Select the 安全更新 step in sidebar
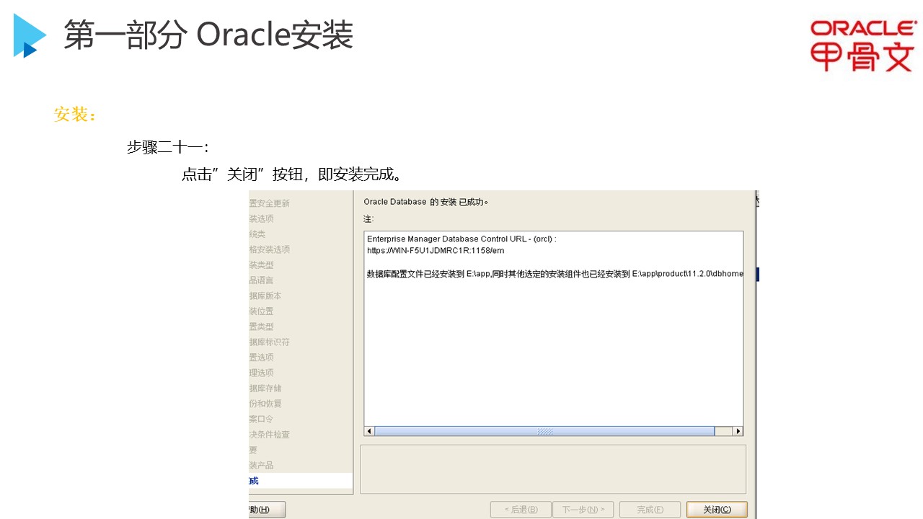Viewport: 923px width, 519px height. pyautogui.click(x=270, y=203)
